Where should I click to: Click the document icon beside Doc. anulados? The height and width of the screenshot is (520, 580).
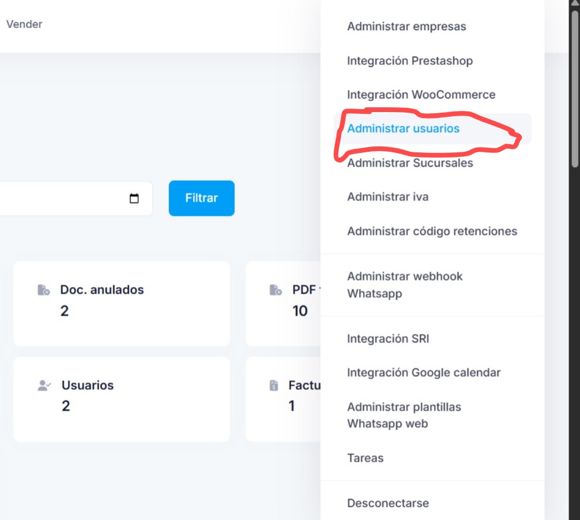click(42, 289)
